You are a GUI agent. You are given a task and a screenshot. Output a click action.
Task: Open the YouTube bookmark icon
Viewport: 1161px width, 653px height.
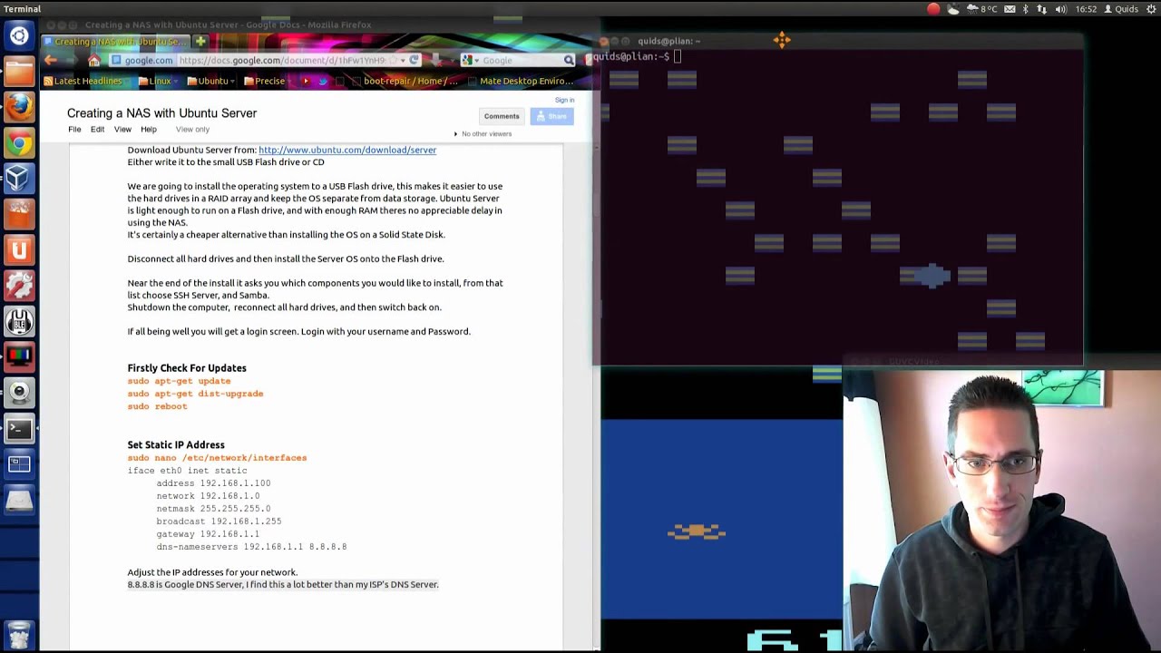pos(306,81)
